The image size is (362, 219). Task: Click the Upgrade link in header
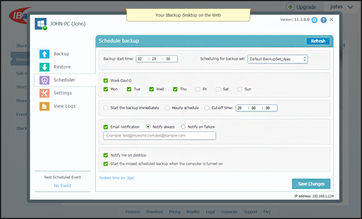(x=306, y=7)
